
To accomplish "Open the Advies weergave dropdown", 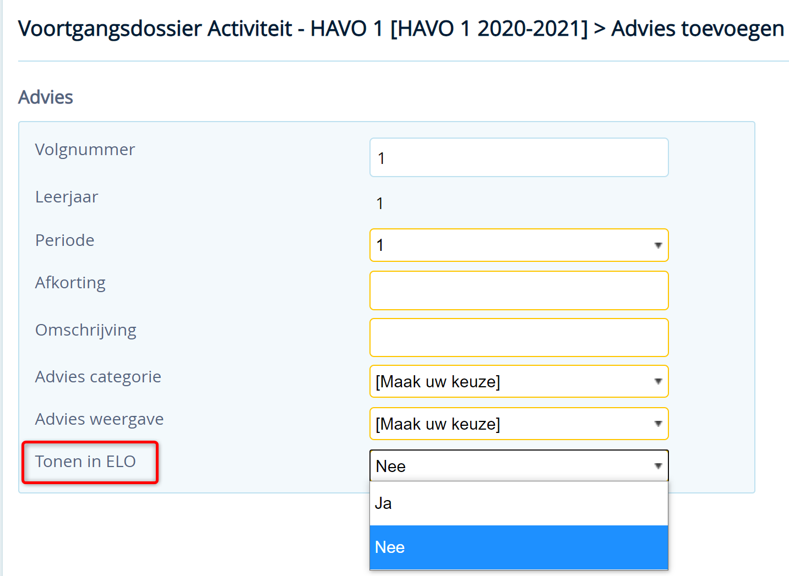I will [519, 424].
